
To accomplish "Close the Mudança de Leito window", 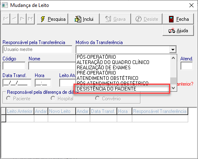I will tap(191, 5).
